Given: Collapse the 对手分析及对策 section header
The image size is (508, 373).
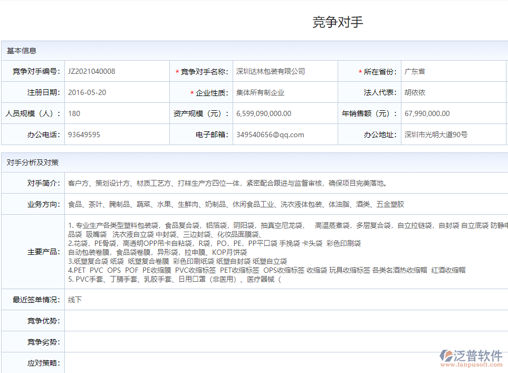Looking at the screenshot, I should click(x=33, y=162).
